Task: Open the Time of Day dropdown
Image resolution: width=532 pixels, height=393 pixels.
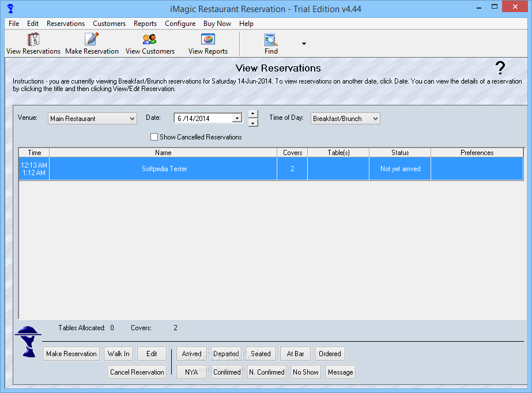Action: point(345,118)
